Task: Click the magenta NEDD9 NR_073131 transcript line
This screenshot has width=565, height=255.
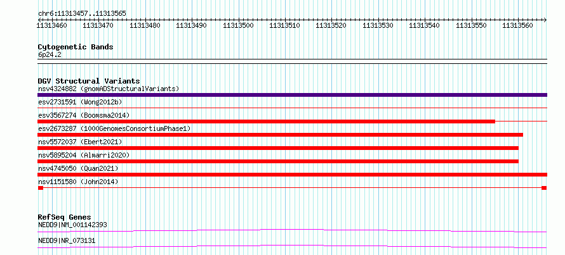Action: pos(292,246)
